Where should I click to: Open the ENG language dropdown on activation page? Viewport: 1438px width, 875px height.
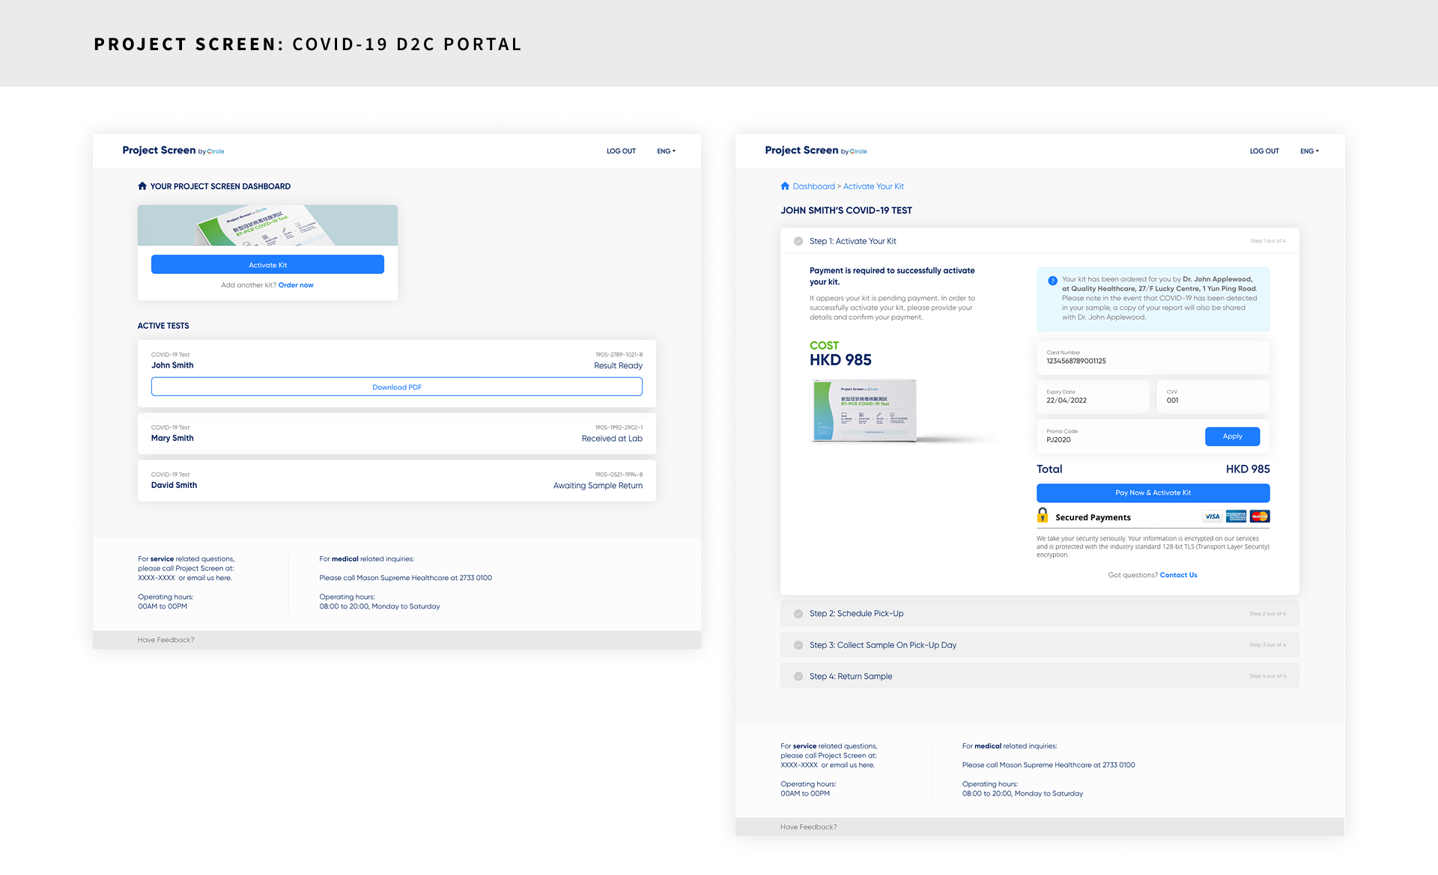coord(1309,151)
